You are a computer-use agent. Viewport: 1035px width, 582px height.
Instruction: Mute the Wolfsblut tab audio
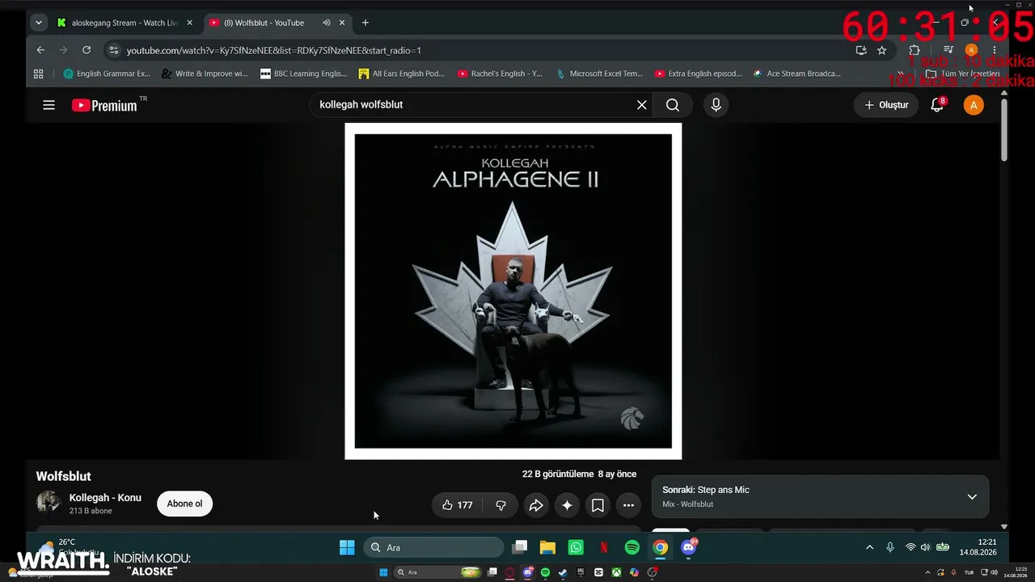click(x=327, y=23)
